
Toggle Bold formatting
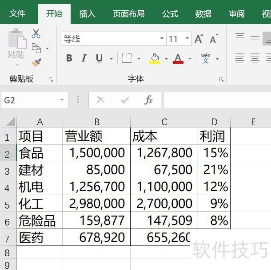(69, 58)
